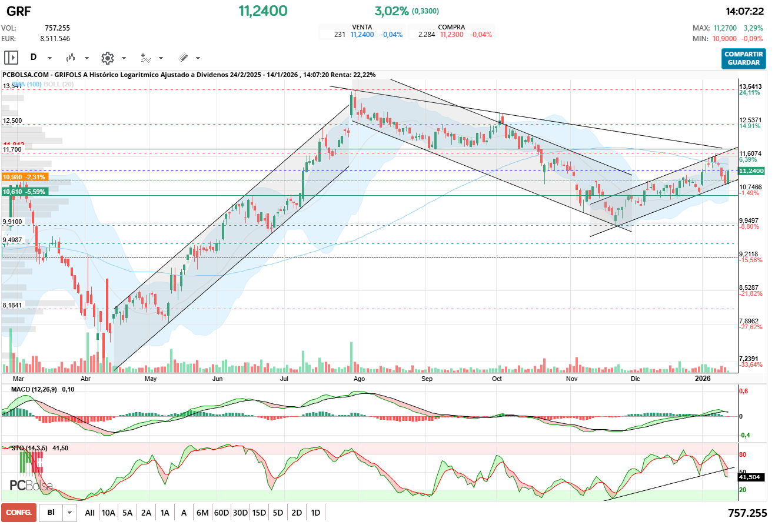Select the All time range

click(x=89, y=513)
